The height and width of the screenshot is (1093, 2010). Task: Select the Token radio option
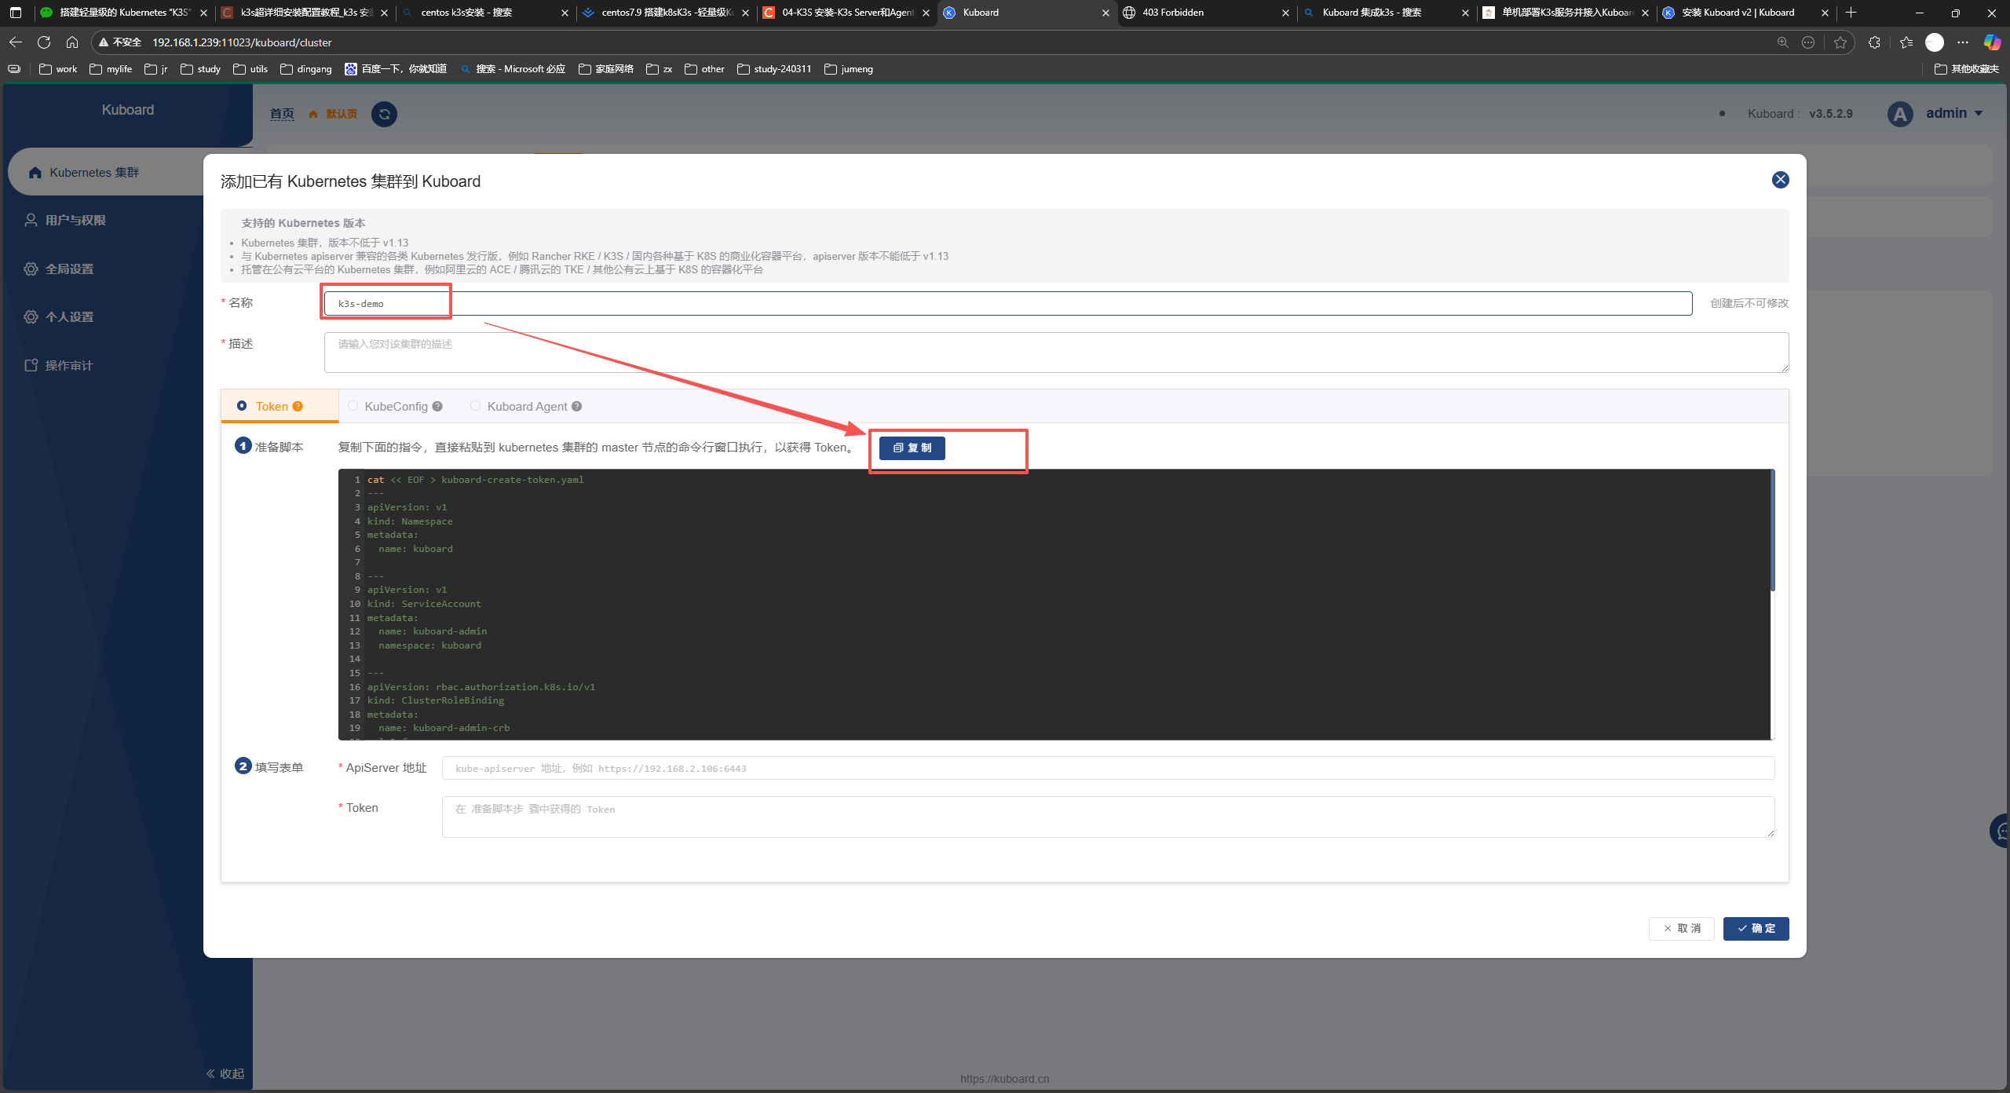point(242,406)
